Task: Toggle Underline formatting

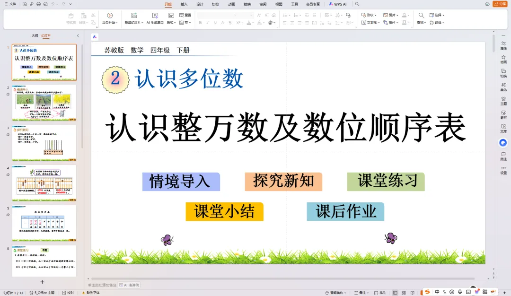Action: pyautogui.click(x=215, y=23)
